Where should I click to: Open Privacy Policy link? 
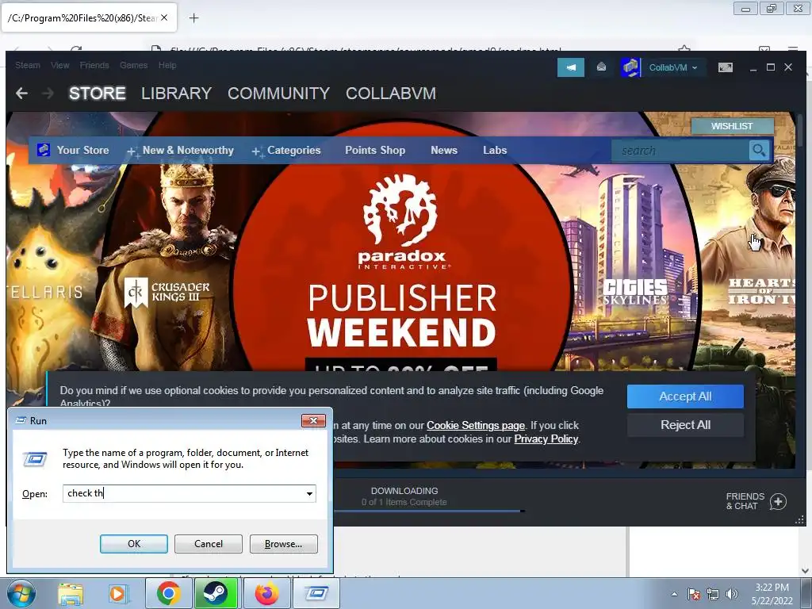tap(546, 439)
